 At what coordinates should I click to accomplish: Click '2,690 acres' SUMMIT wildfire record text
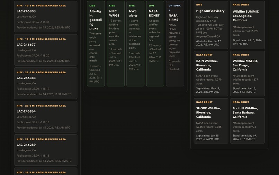click(x=245, y=31)
